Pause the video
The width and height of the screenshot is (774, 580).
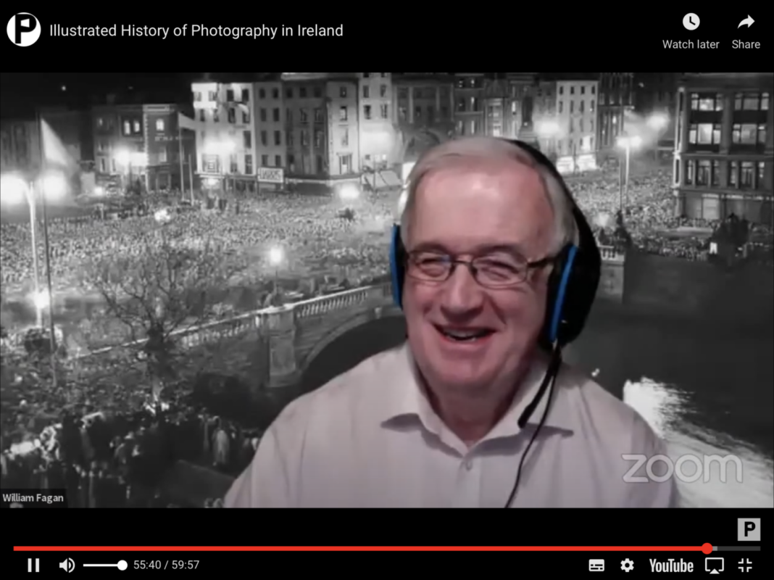tap(33, 565)
